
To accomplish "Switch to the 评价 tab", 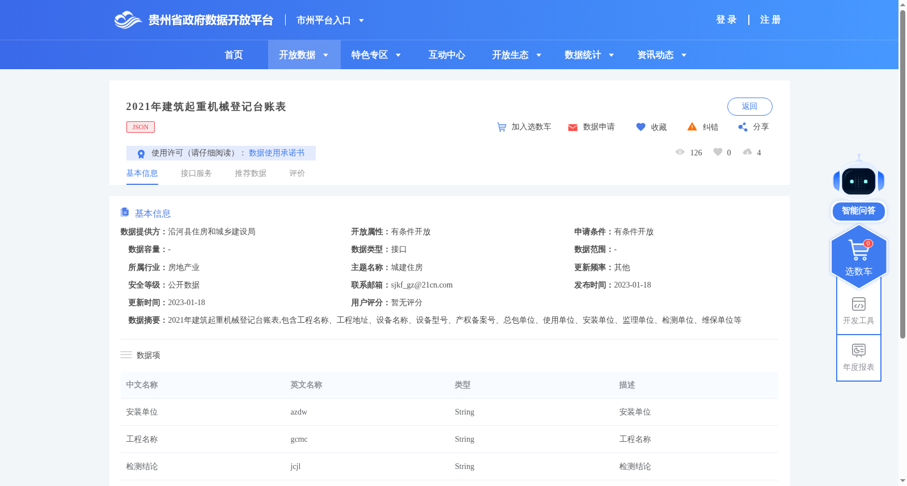I will [x=297, y=174].
